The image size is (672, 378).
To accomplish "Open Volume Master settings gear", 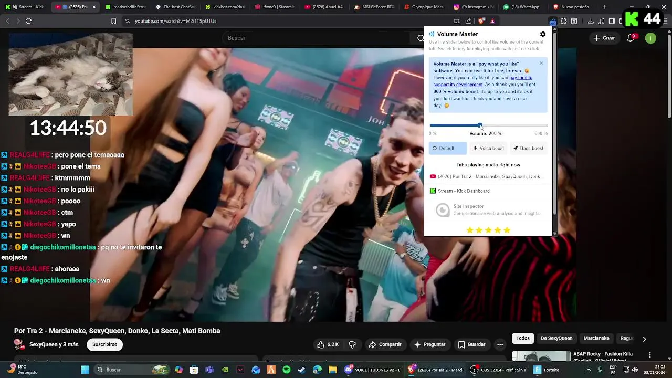I will click(x=543, y=34).
